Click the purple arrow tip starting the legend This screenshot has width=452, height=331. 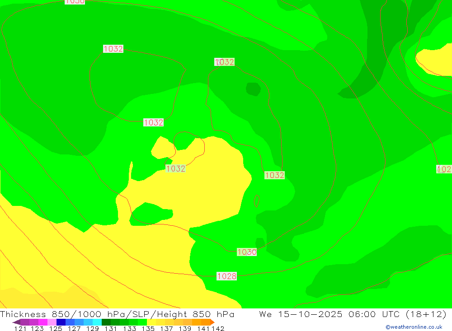(x=16, y=322)
